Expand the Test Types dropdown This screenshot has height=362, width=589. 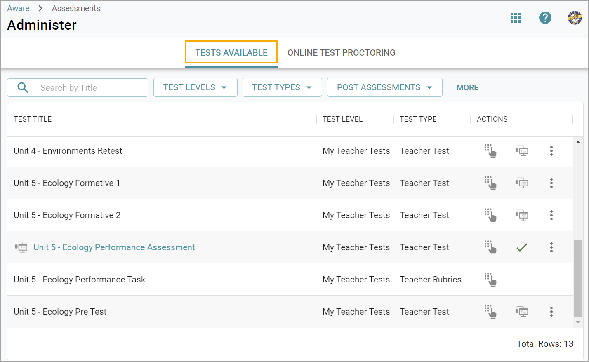tap(282, 87)
